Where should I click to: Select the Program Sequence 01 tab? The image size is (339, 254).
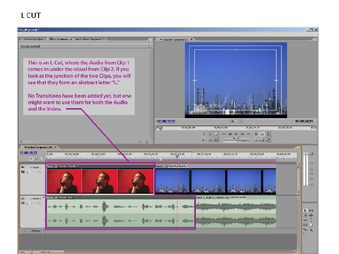pos(175,40)
